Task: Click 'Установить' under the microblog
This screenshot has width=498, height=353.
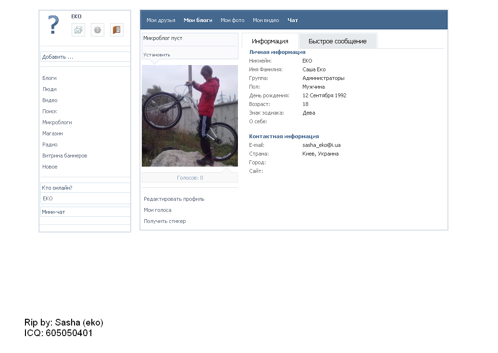Action: tap(157, 55)
